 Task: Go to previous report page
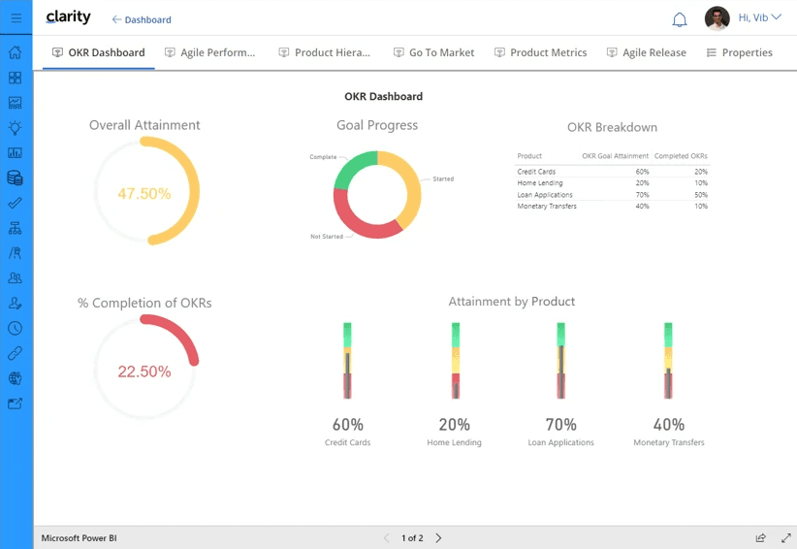[386, 537]
